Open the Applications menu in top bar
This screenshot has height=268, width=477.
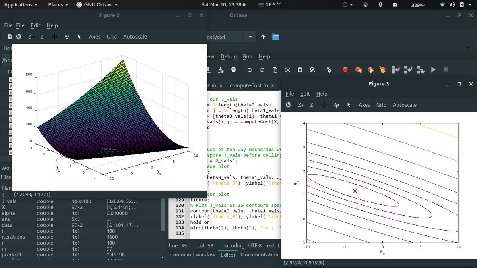pos(21,4)
